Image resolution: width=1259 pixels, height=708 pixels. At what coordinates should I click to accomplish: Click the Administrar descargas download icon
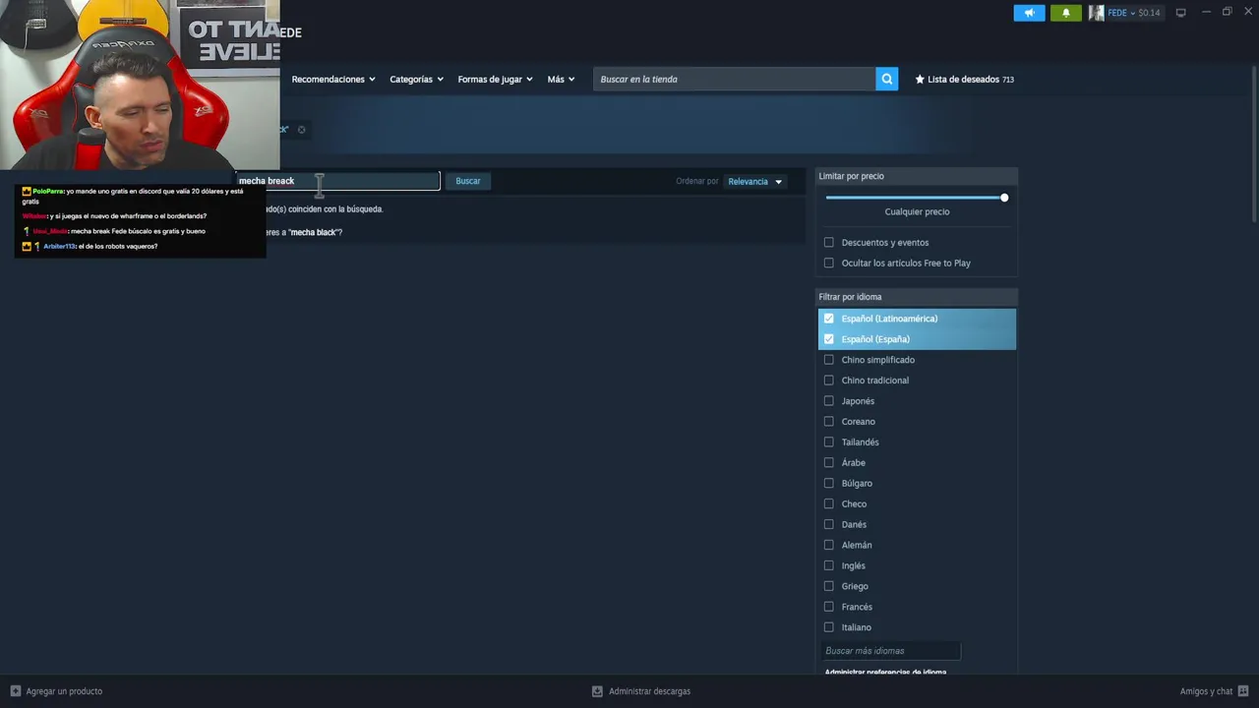tap(597, 691)
